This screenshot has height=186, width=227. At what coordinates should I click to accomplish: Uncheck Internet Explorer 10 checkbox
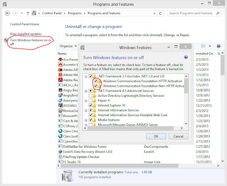(x=91, y=105)
